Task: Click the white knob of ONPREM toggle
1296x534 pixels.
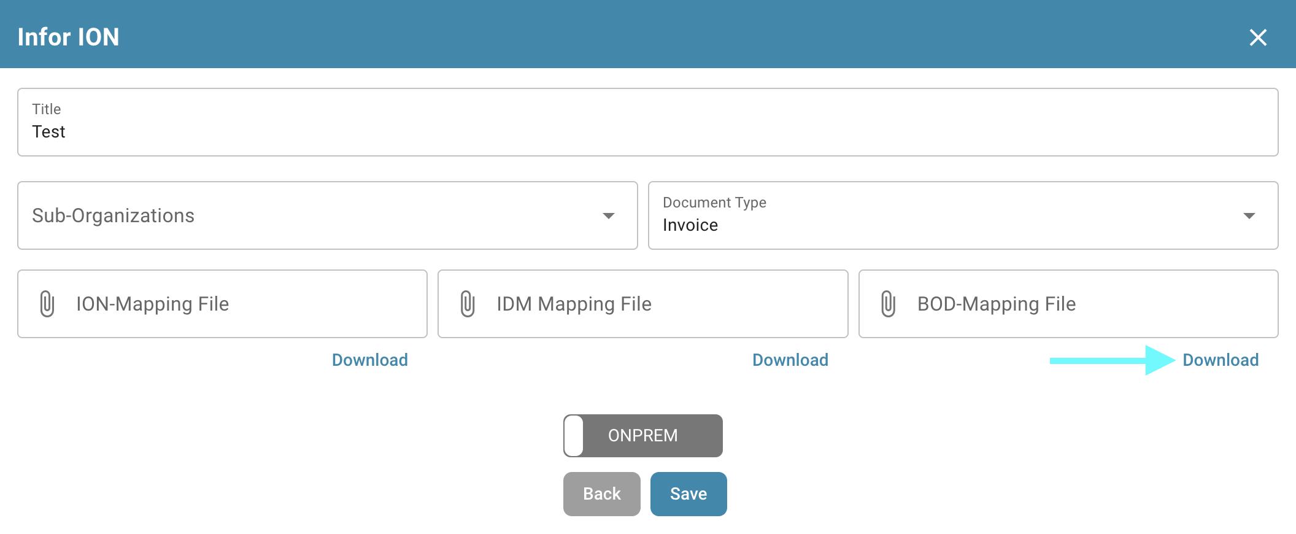Action: 574,436
